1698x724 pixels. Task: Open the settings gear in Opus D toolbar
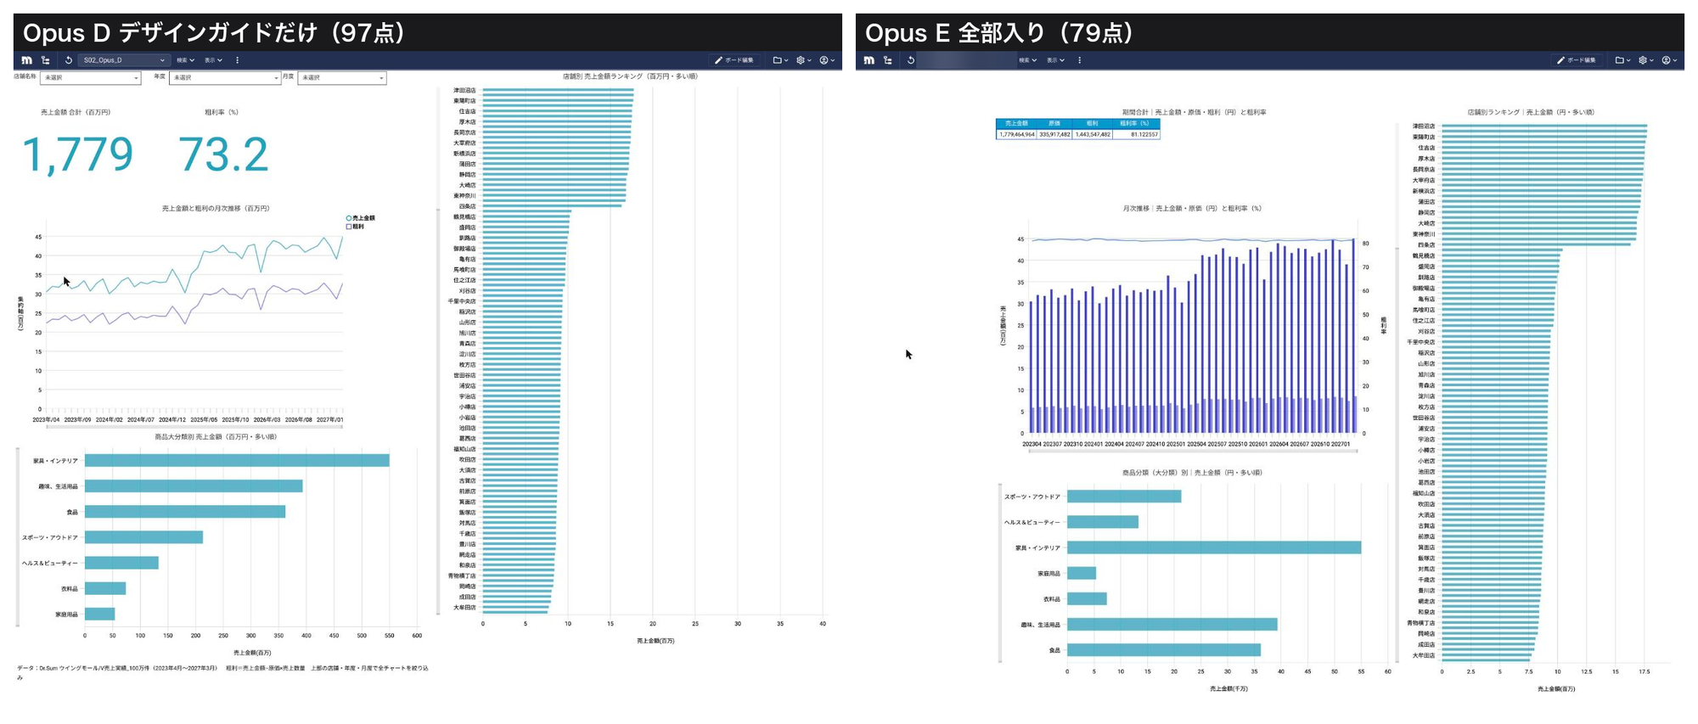pos(802,60)
